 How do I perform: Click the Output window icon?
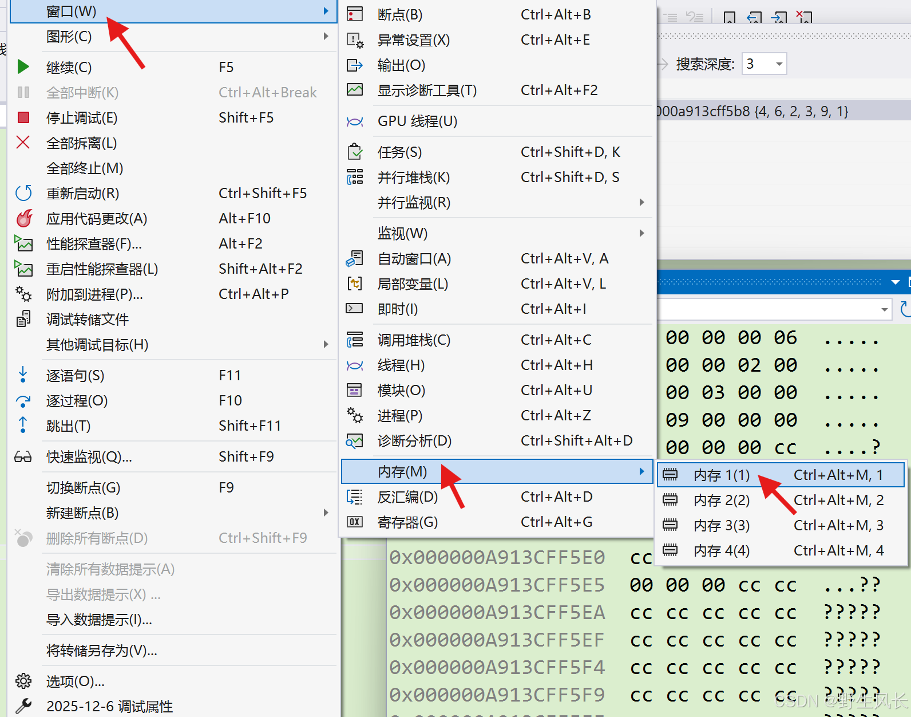[x=355, y=65]
